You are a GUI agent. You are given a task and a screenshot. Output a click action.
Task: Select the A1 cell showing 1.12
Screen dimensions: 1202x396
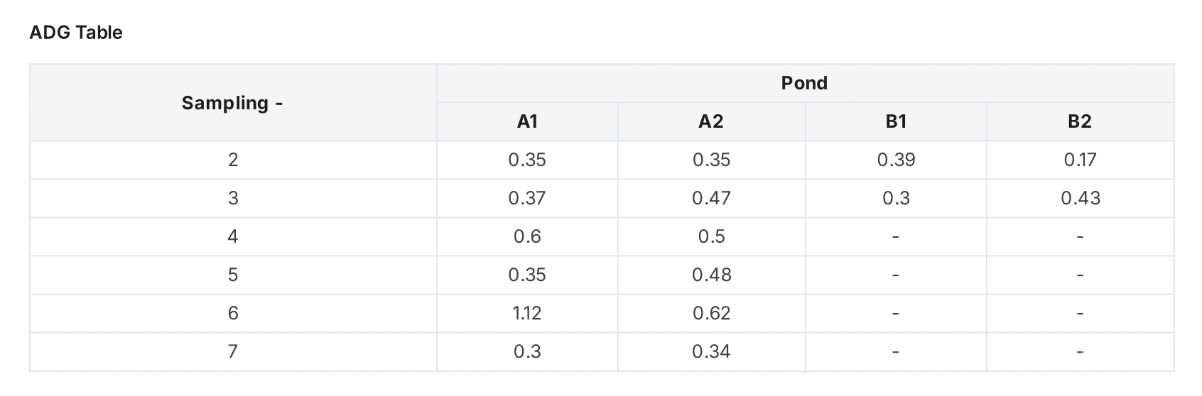(527, 313)
